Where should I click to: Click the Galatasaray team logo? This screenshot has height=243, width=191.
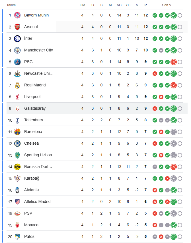pos(17,108)
